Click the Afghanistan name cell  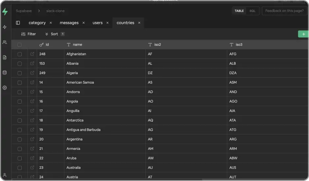[x=105, y=54]
